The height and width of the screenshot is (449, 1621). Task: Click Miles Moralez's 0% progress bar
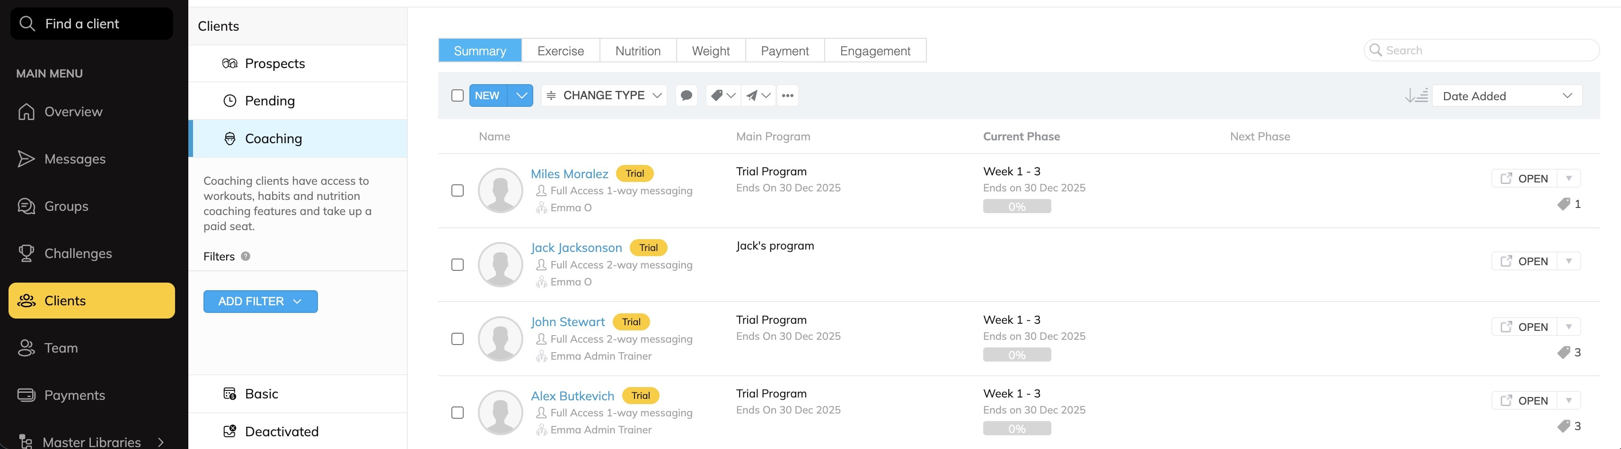pos(1016,206)
